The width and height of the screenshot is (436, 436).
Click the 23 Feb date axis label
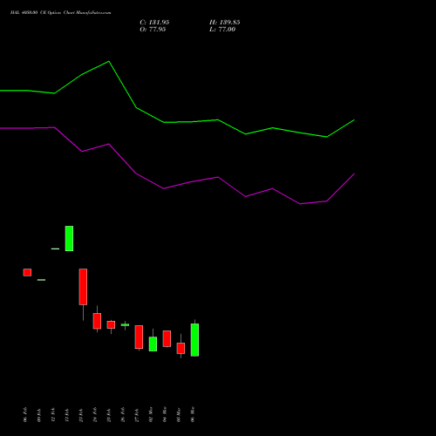click(x=81, y=415)
